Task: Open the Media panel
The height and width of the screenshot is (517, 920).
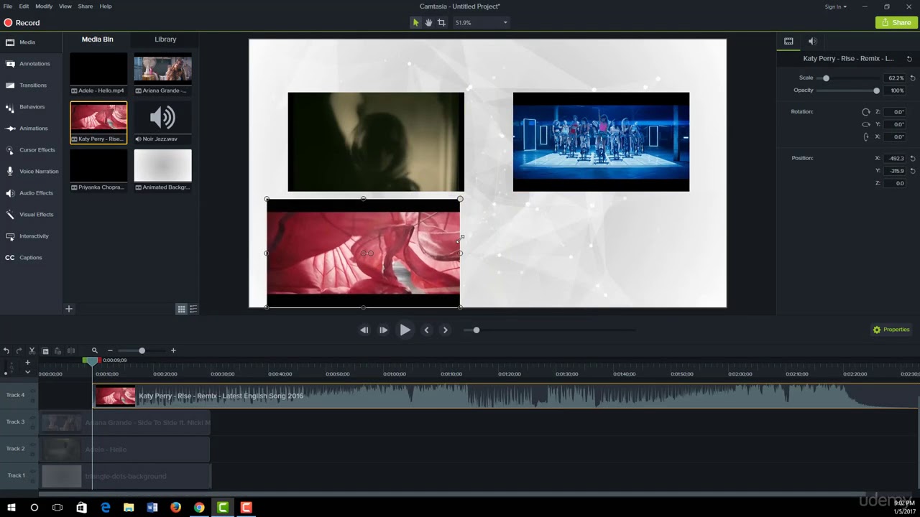Action: pyautogui.click(x=29, y=42)
